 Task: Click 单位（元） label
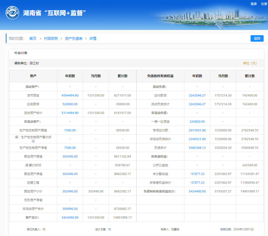[x=250, y=63]
